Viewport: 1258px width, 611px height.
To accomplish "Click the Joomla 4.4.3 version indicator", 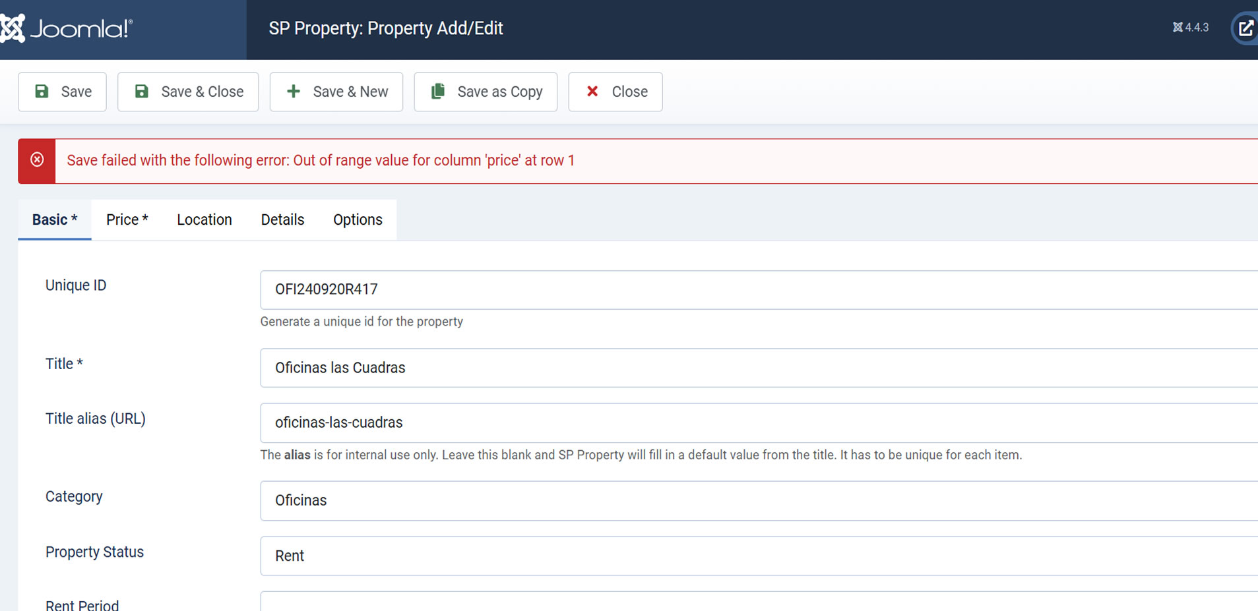I will pos(1191,28).
